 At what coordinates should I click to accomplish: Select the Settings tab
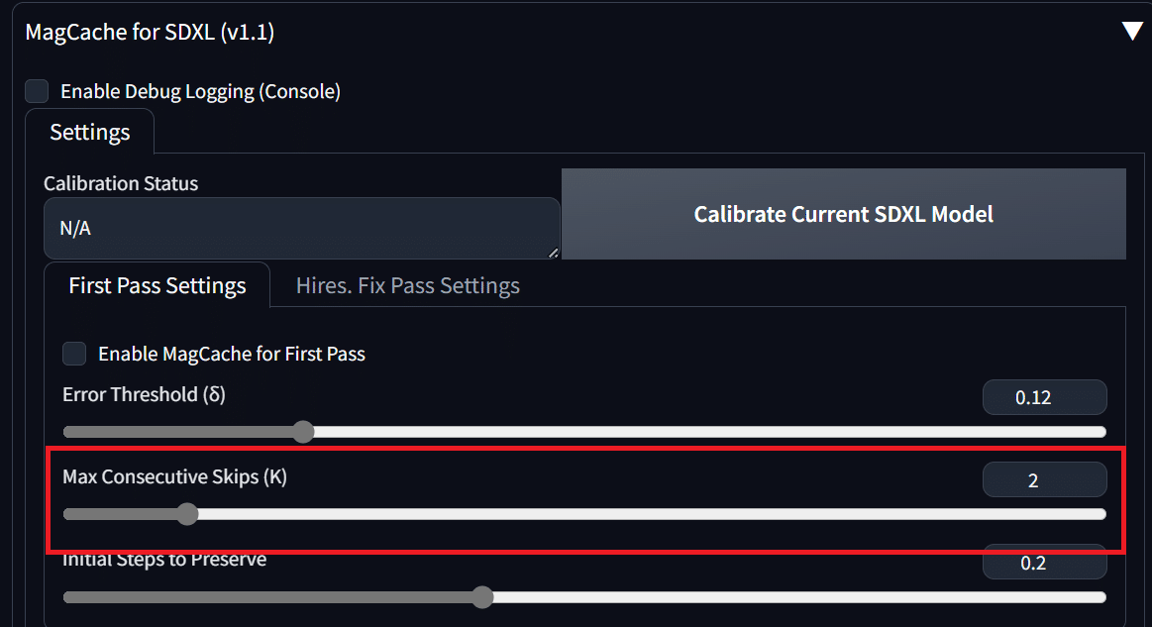tap(90, 132)
